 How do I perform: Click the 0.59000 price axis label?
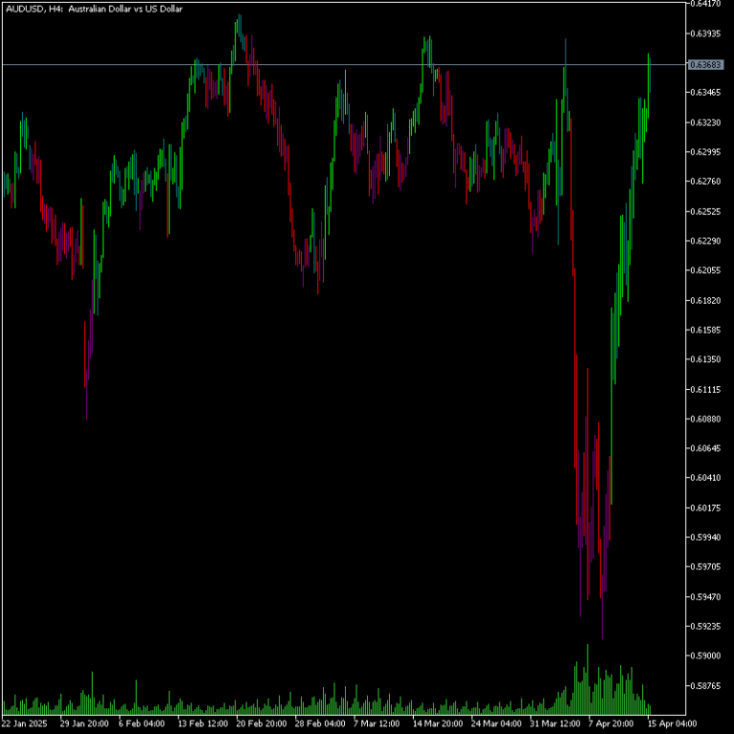pyautogui.click(x=704, y=656)
